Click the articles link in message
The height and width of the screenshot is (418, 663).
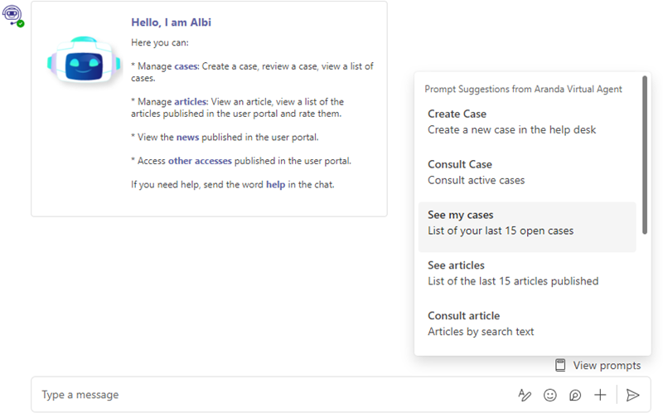tap(191, 102)
